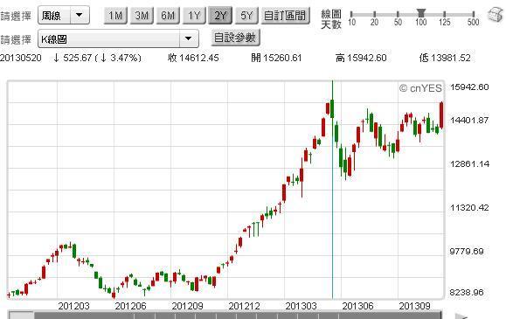
Task: Set chart days slider to 10
Action: tap(351, 14)
